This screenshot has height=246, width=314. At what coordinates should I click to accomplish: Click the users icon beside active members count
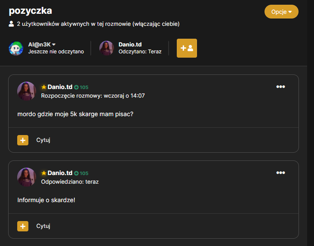(11, 24)
